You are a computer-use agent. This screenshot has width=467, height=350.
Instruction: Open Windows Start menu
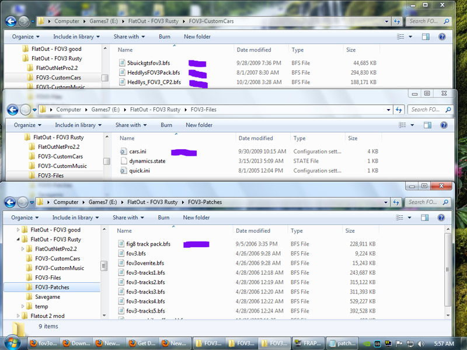pos(12,343)
